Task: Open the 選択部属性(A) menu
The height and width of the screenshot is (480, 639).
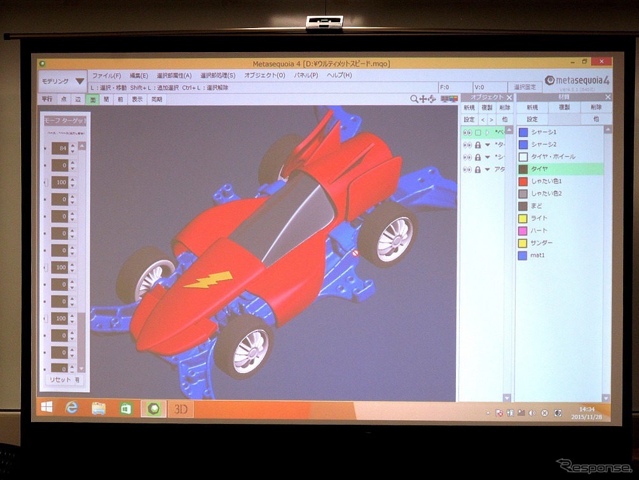Action: coord(174,76)
